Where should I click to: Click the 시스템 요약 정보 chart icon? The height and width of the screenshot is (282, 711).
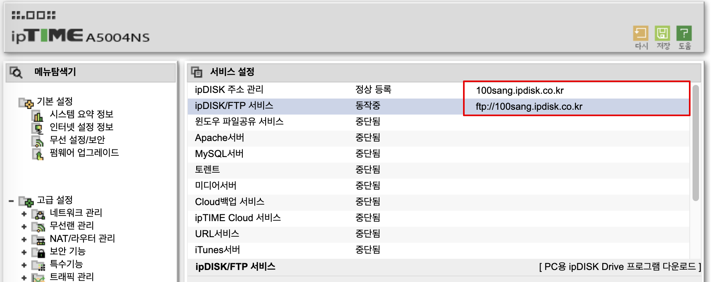pyautogui.click(x=38, y=116)
